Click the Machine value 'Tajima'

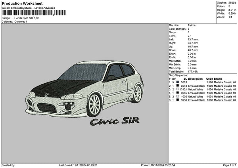coord(192,25)
